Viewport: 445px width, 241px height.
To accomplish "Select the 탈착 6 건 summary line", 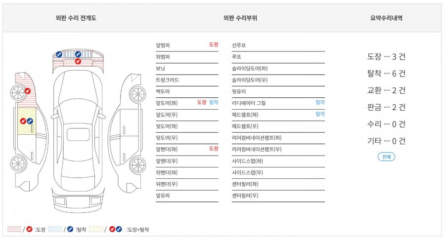I will click(386, 74).
